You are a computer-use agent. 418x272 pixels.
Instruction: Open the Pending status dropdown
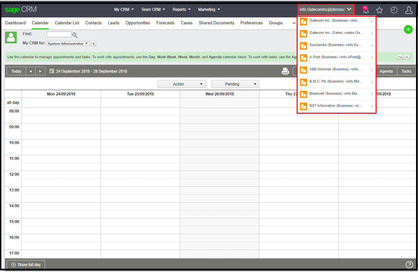[235, 84]
